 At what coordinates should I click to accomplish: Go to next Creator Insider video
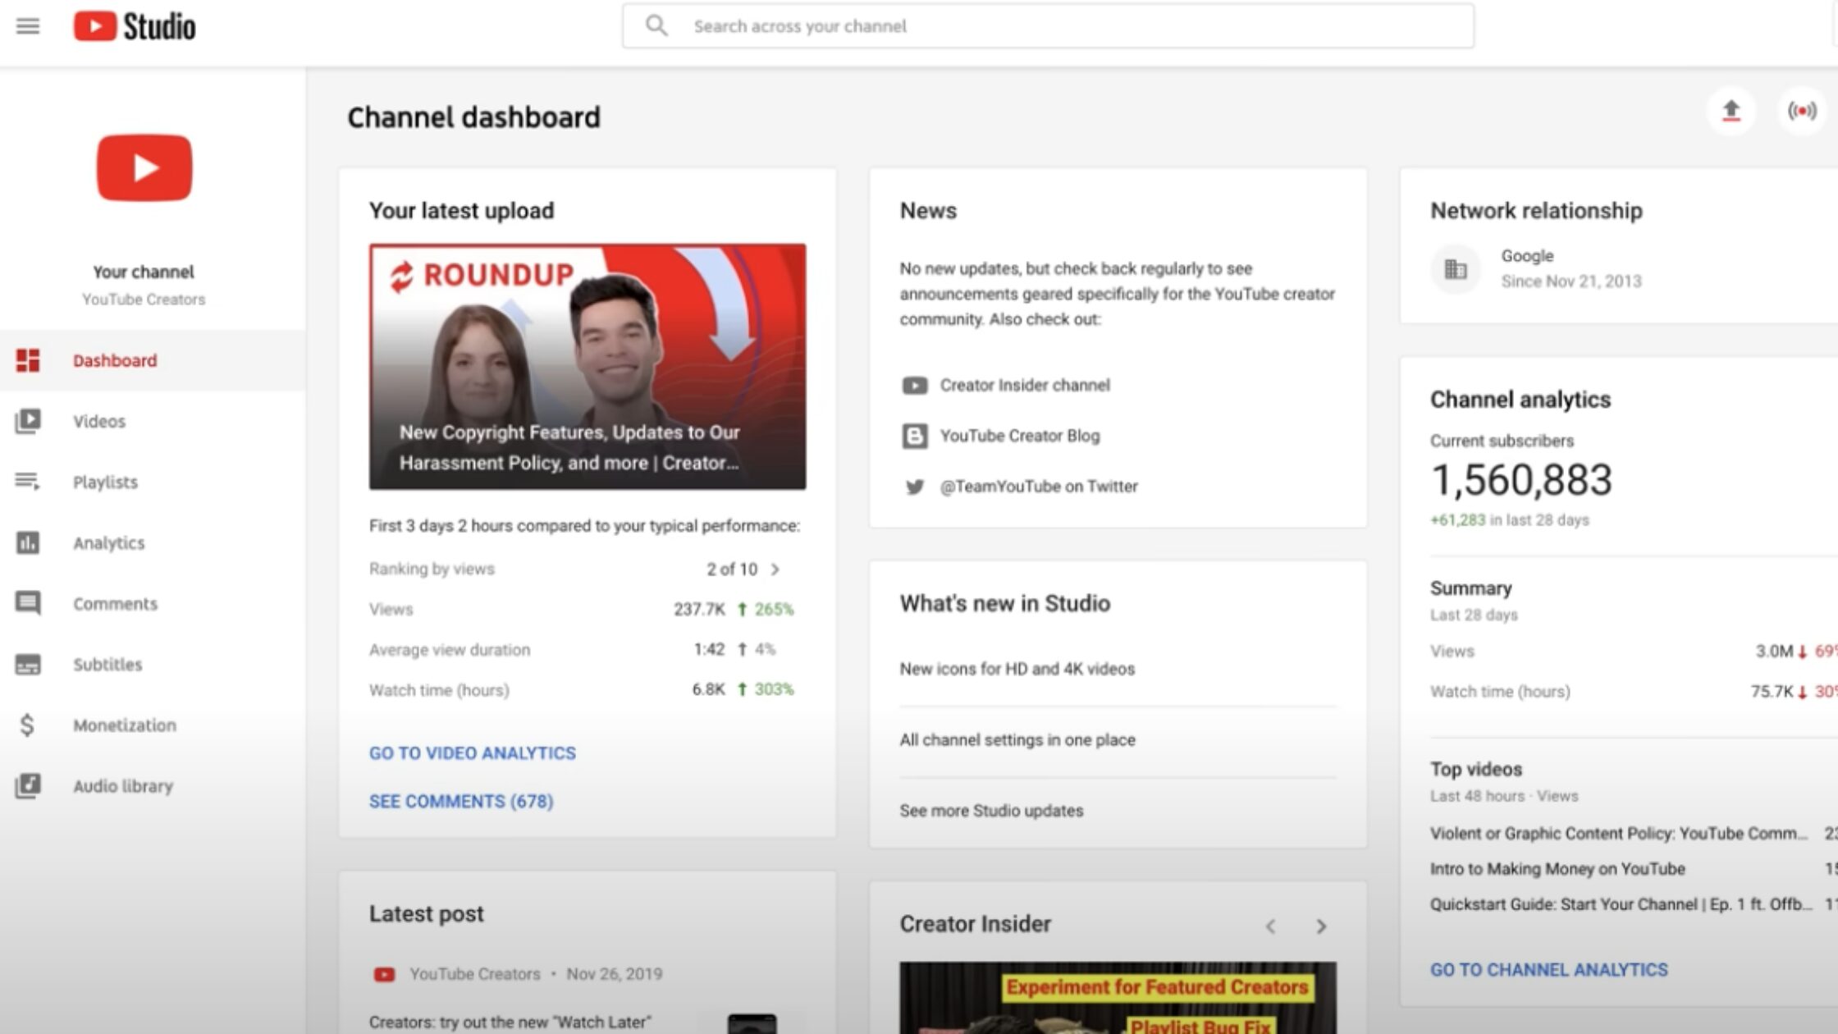pyautogui.click(x=1321, y=926)
